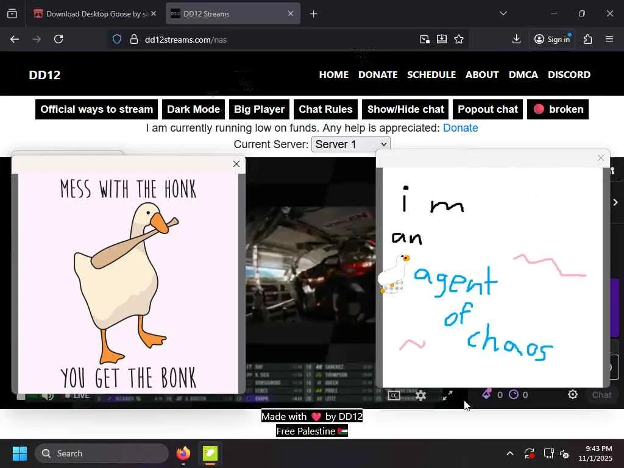This screenshot has height=468, width=624.
Task: Click the taskbar Search box
Action: (x=102, y=453)
